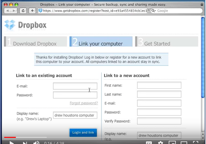Mute the video volume speaker icon
Image resolution: width=206 pixels, height=144 pixels.
[x=36, y=142]
